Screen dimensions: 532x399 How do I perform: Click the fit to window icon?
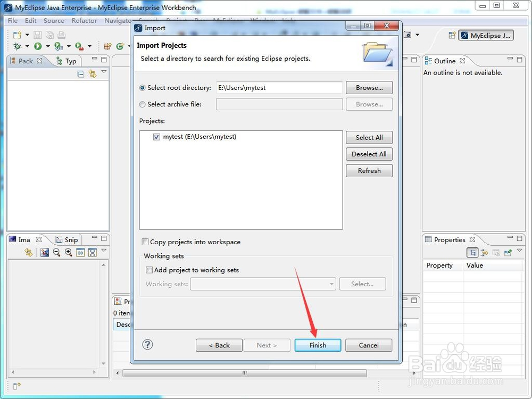pos(92,252)
